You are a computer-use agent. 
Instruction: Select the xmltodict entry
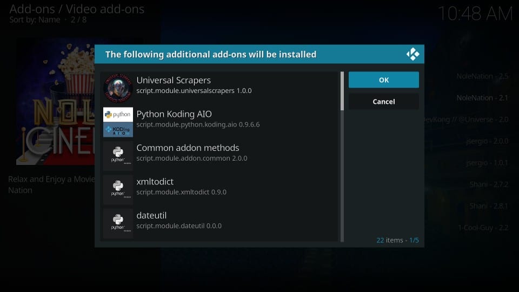pos(220,189)
